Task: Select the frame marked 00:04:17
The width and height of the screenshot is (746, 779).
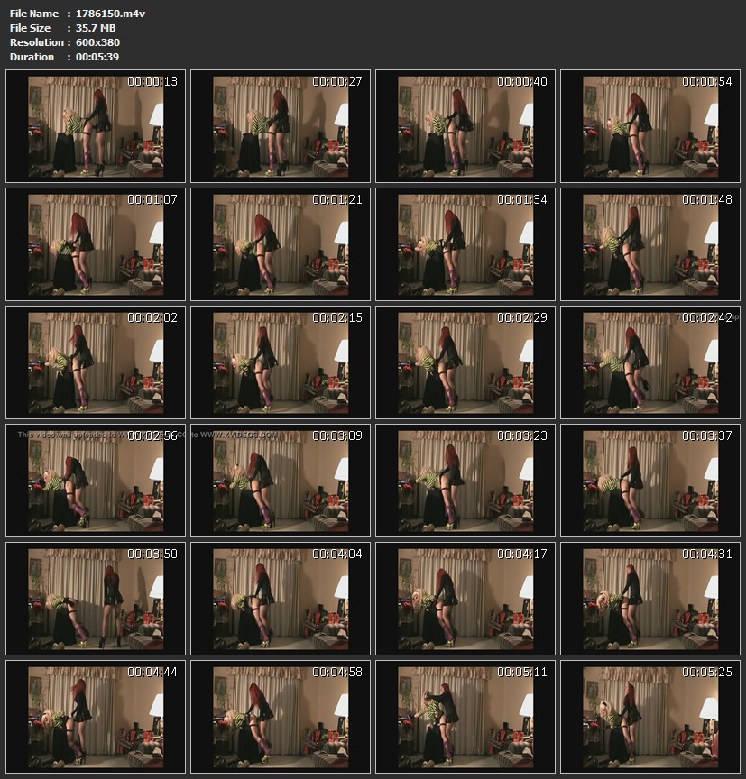Action: [465, 598]
